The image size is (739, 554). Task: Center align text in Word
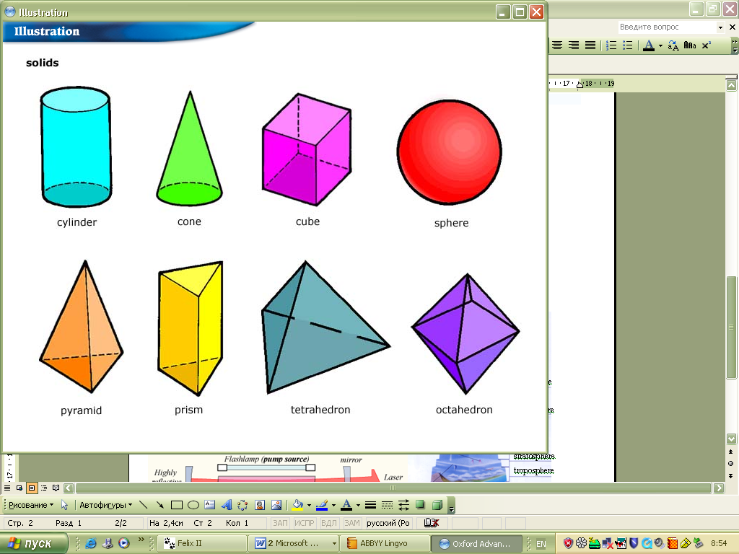coord(557,45)
